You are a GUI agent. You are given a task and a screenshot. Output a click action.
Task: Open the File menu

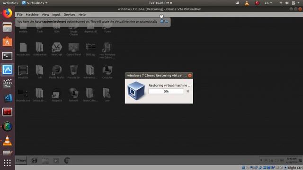click(20, 15)
